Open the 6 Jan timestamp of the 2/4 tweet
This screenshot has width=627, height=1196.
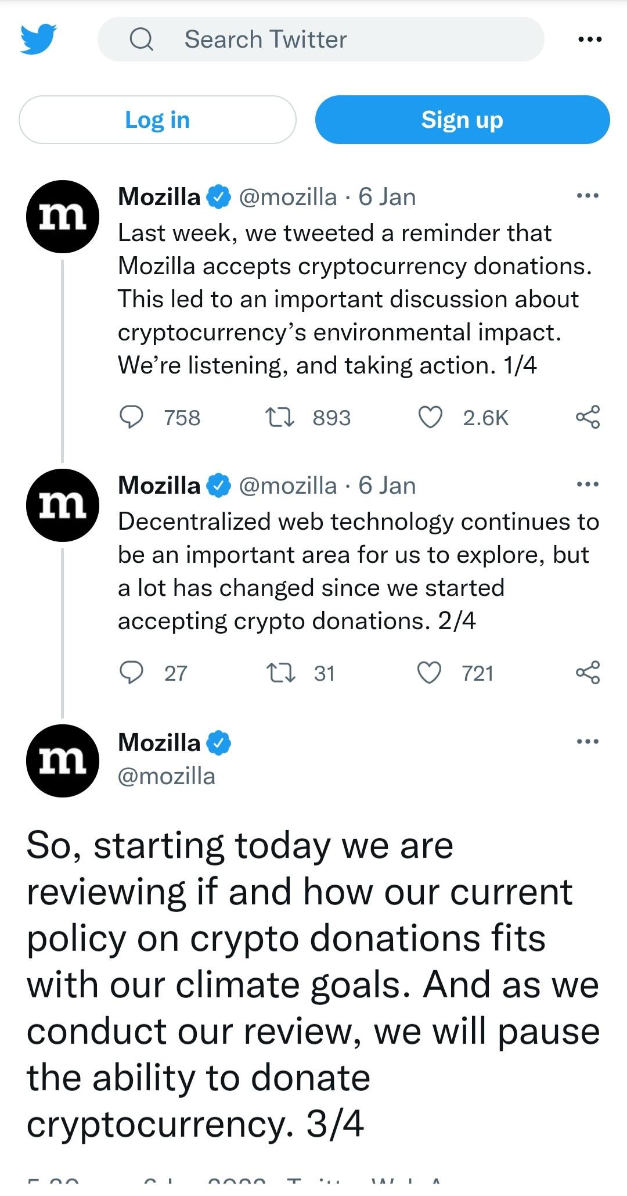[387, 486]
